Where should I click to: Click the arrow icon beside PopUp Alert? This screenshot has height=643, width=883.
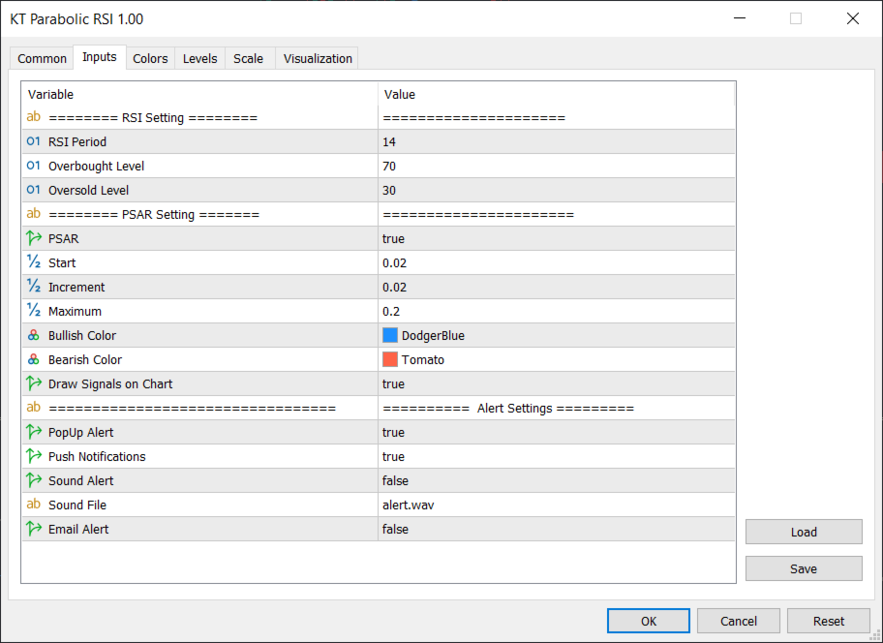click(34, 432)
